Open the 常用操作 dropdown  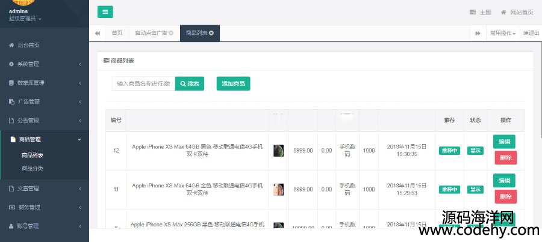(x=503, y=34)
